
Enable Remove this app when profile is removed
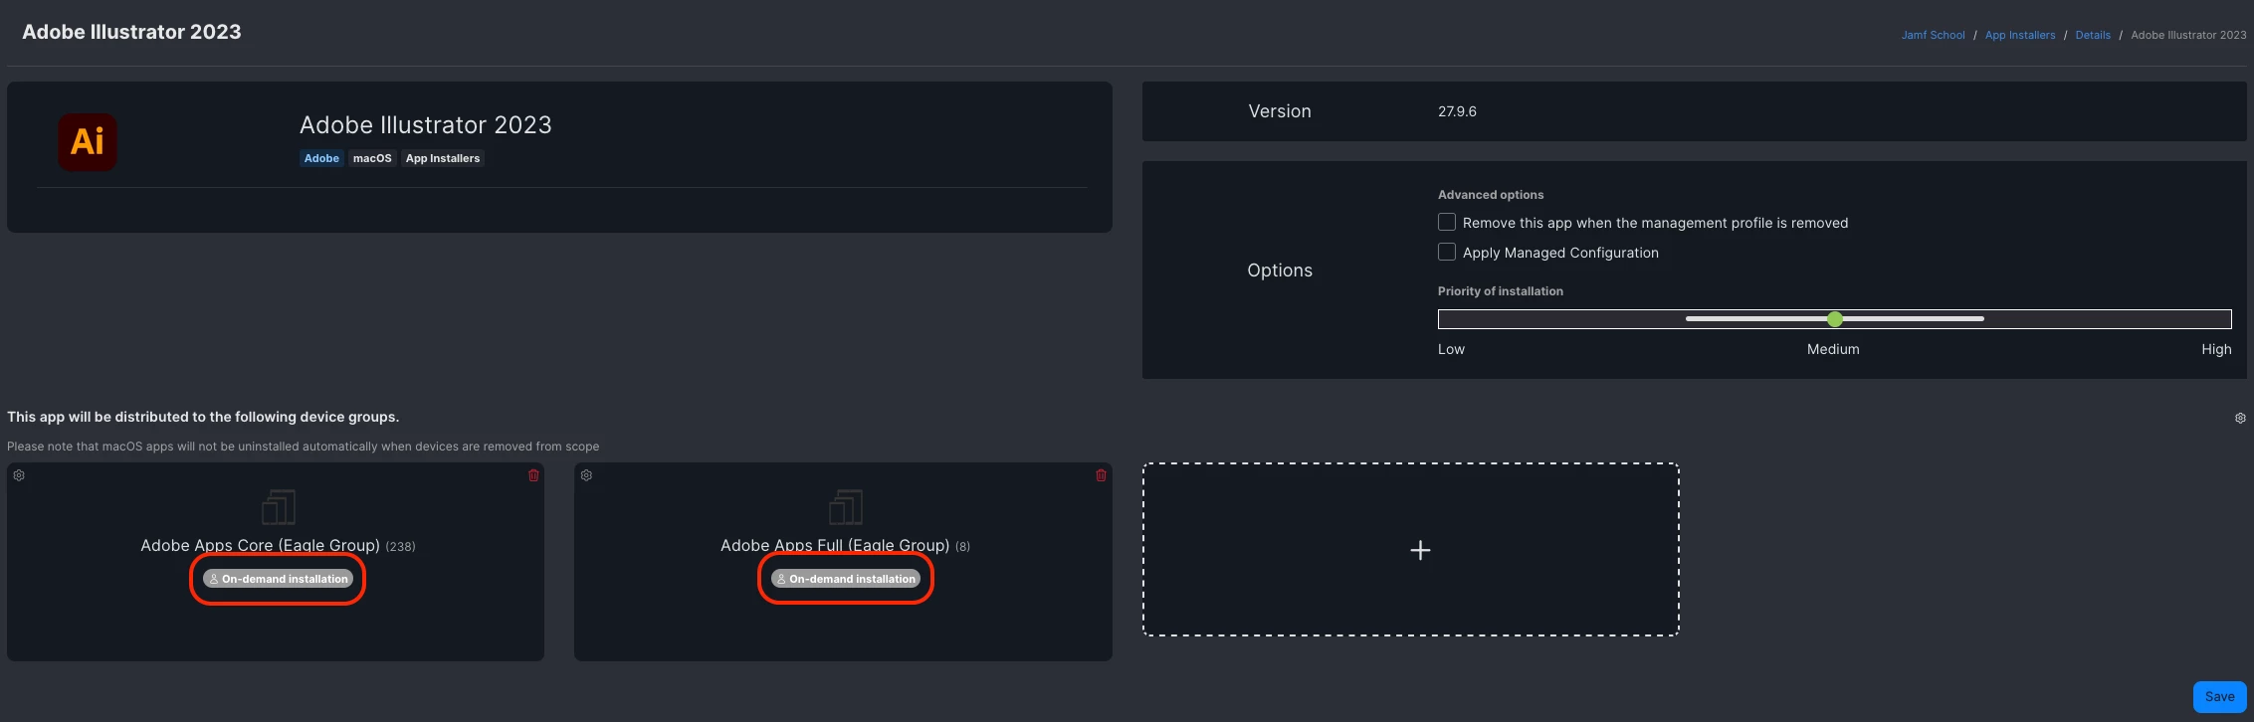pos(1447,222)
